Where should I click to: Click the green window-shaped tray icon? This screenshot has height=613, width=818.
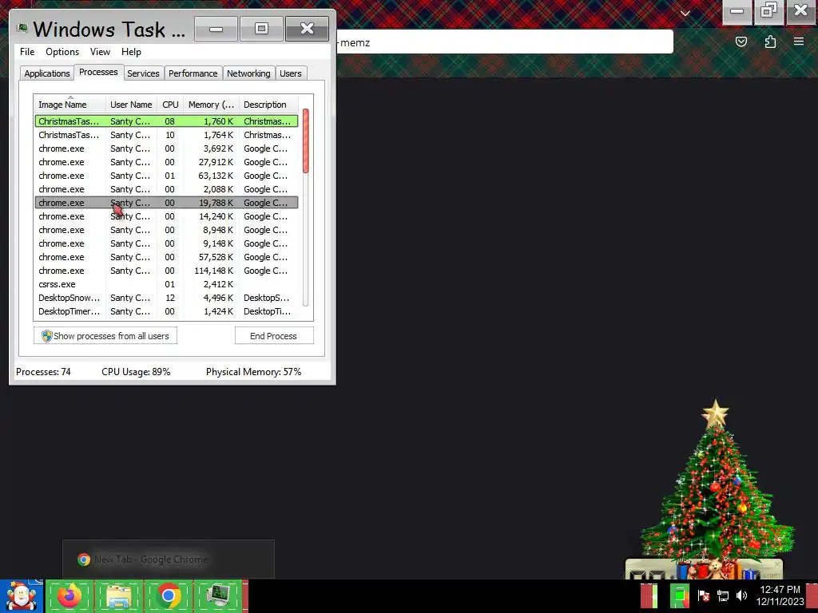(679, 595)
